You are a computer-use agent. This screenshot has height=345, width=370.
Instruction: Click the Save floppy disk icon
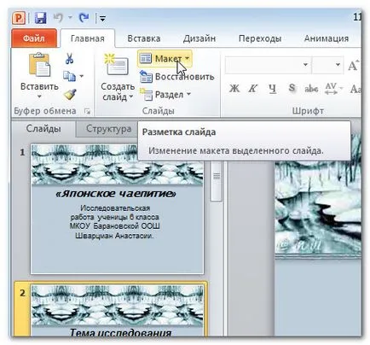pos(41,18)
